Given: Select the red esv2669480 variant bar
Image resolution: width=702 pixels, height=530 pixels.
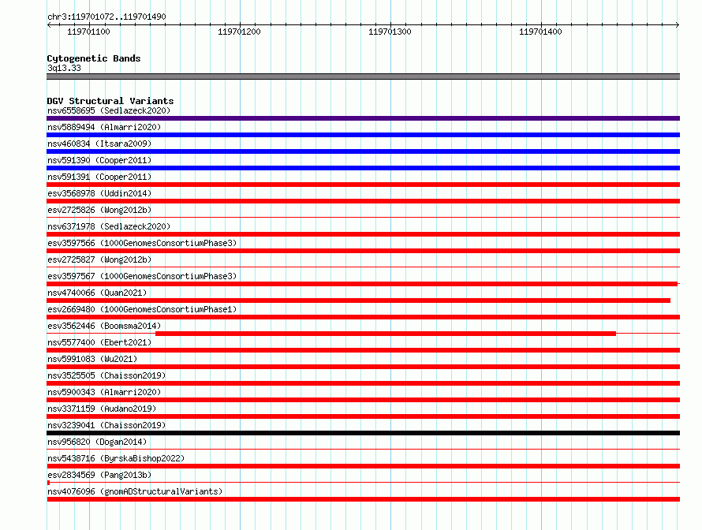Looking at the screenshot, I should coord(363,317).
